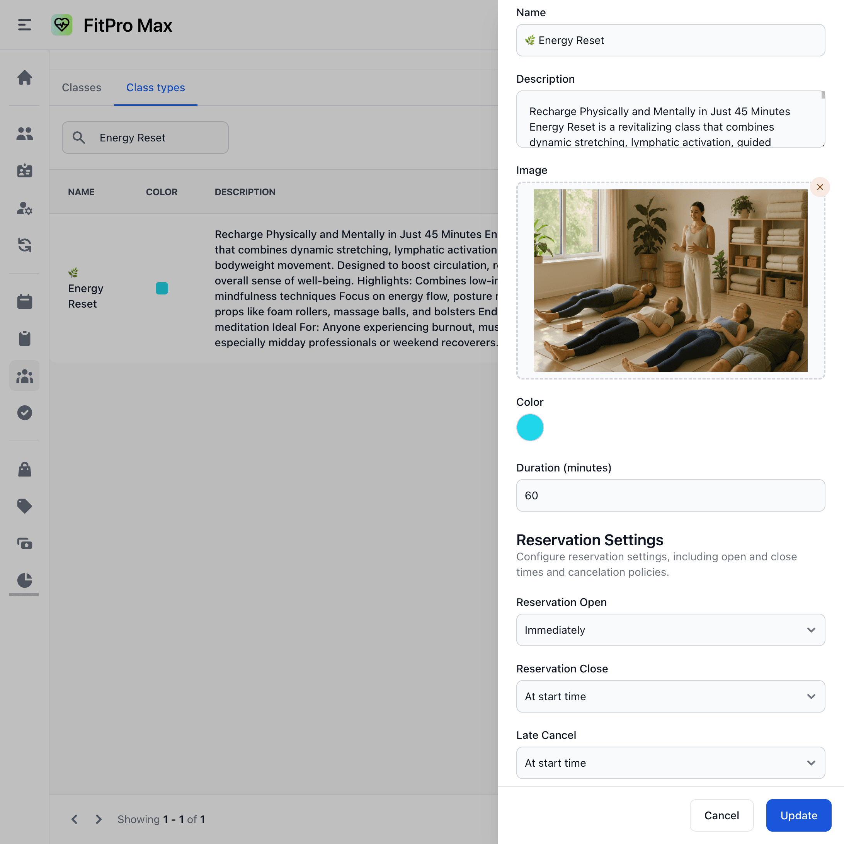Open the Reservation Open dropdown
The image size is (844, 844).
670,630
